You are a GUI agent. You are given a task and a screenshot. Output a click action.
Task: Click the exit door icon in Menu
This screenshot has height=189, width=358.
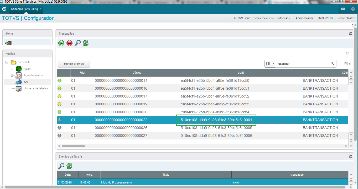coord(8,43)
